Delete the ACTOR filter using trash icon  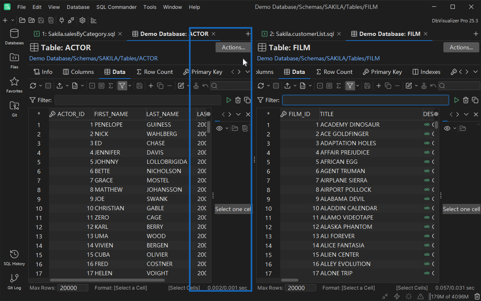238,100
